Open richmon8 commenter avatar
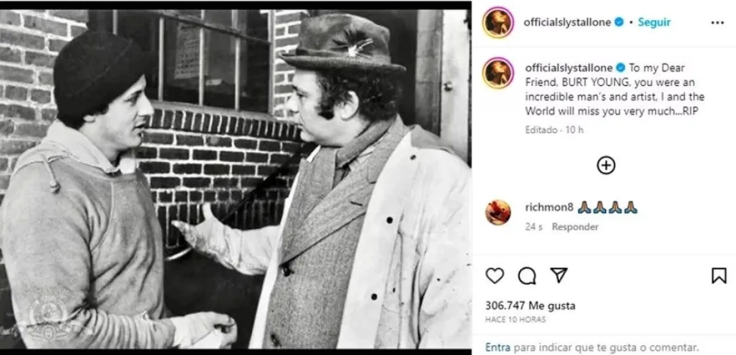Image resolution: width=736 pixels, height=355 pixels. (497, 212)
